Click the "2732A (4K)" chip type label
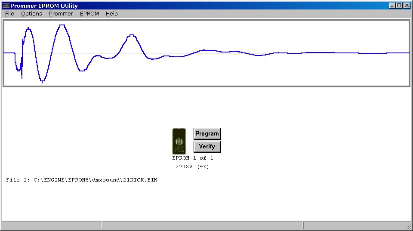413x231 pixels. pyautogui.click(x=192, y=166)
